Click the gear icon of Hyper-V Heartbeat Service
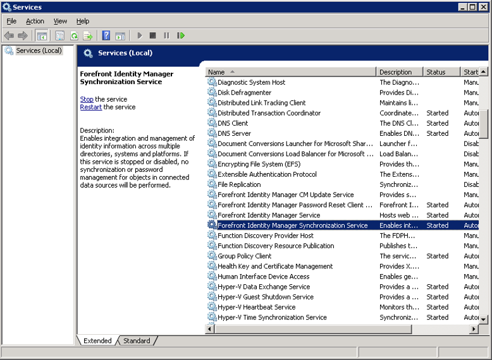The image size is (492, 360). point(212,307)
